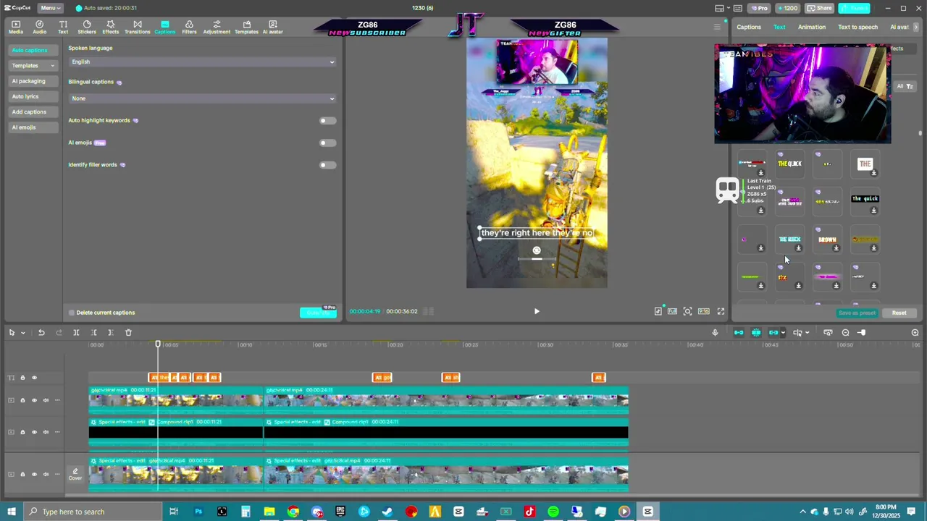The width and height of the screenshot is (927, 521).
Task: Switch to the Animation inspector tab
Action: pyautogui.click(x=812, y=27)
